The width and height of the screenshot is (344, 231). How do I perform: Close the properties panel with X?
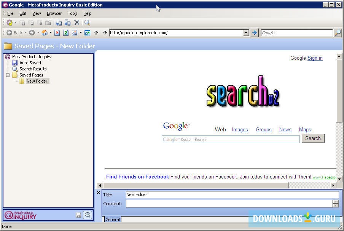point(99,193)
